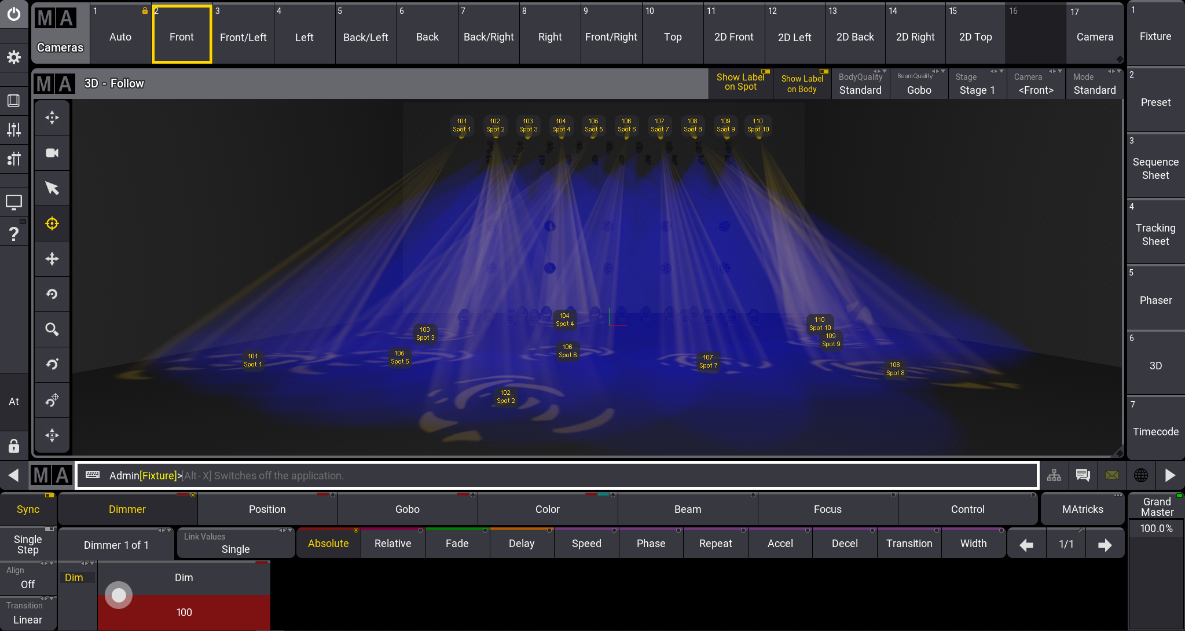Open the Sequence Sheet button
This screenshot has width=1185, height=631.
coord(1155,168)
